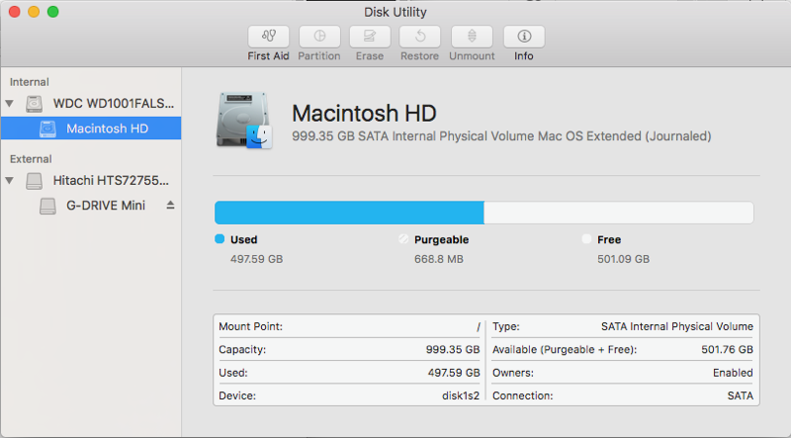
Task: Click the G-DRIVE Mini drive icon
Action: coord(47,206)
